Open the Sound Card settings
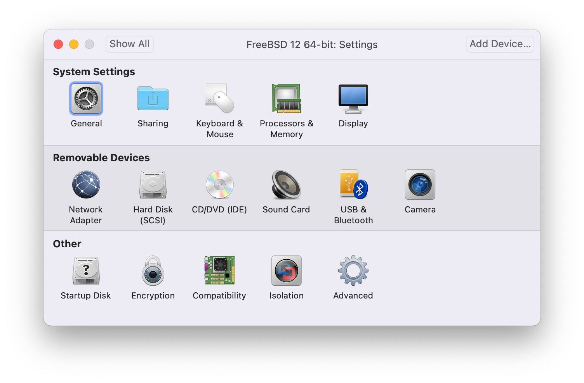The height and width of the screenshot is (383, 584). click(287, 185)
